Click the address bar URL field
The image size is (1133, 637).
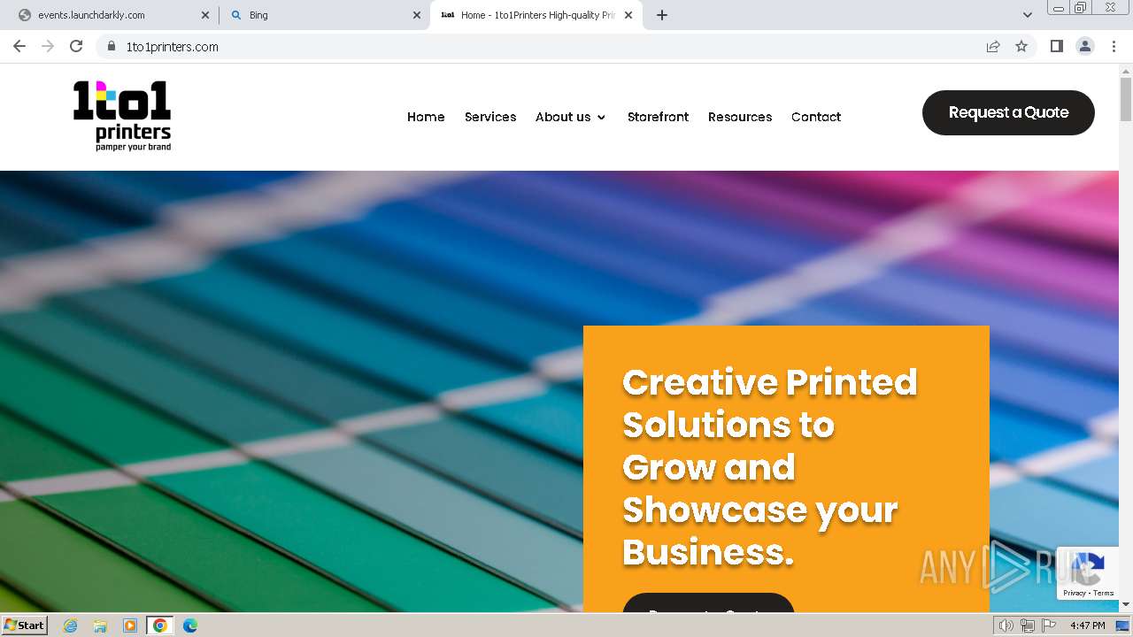(549, 47)
